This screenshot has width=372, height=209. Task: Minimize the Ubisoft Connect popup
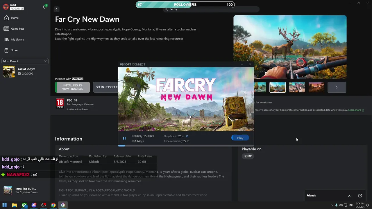[242, 64]
